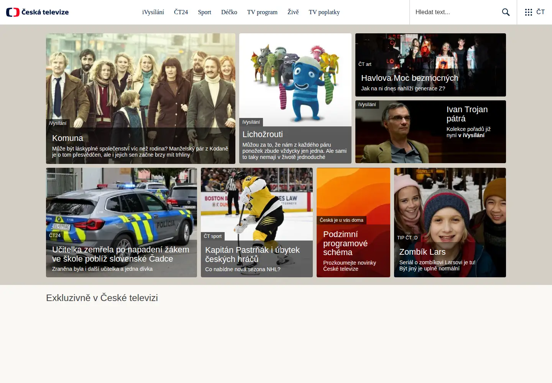The height and width of the screenshot is (383, 552).
Task: Click the iVysílání tag on Lichožrouti card
Action: (251, 122)
